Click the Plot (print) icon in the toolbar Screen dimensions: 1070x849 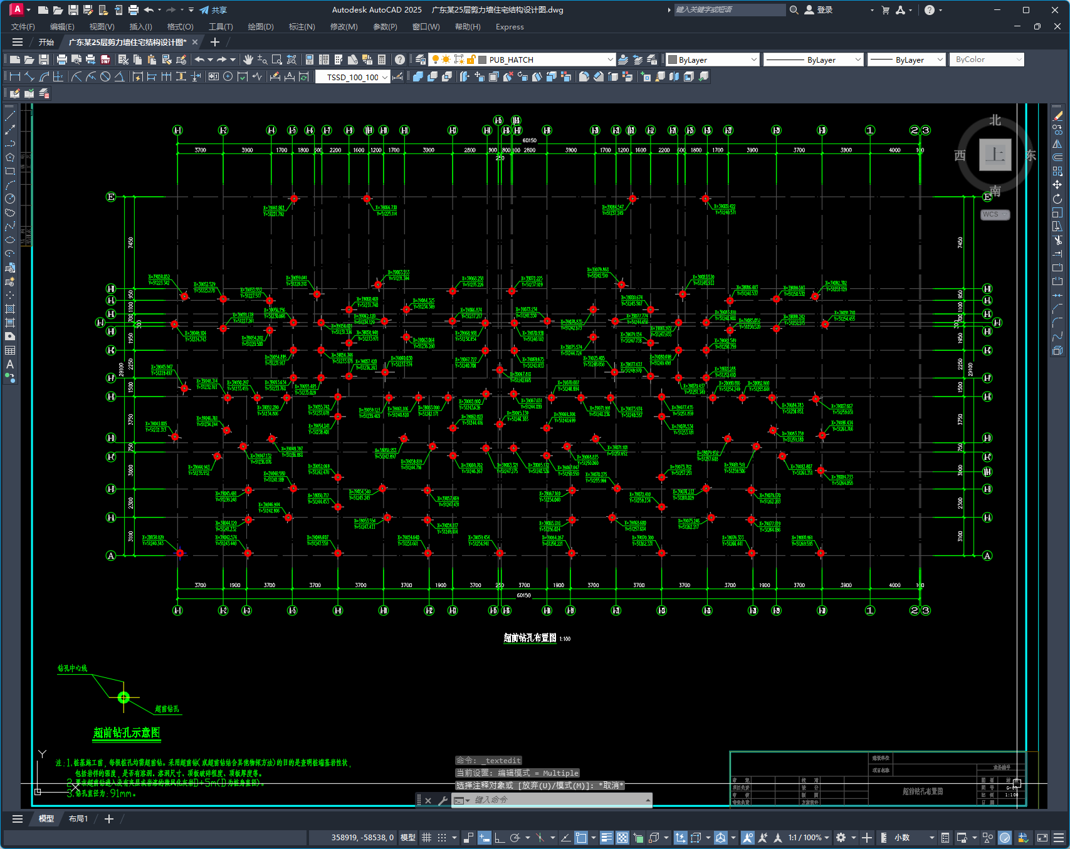click(61, 60)
